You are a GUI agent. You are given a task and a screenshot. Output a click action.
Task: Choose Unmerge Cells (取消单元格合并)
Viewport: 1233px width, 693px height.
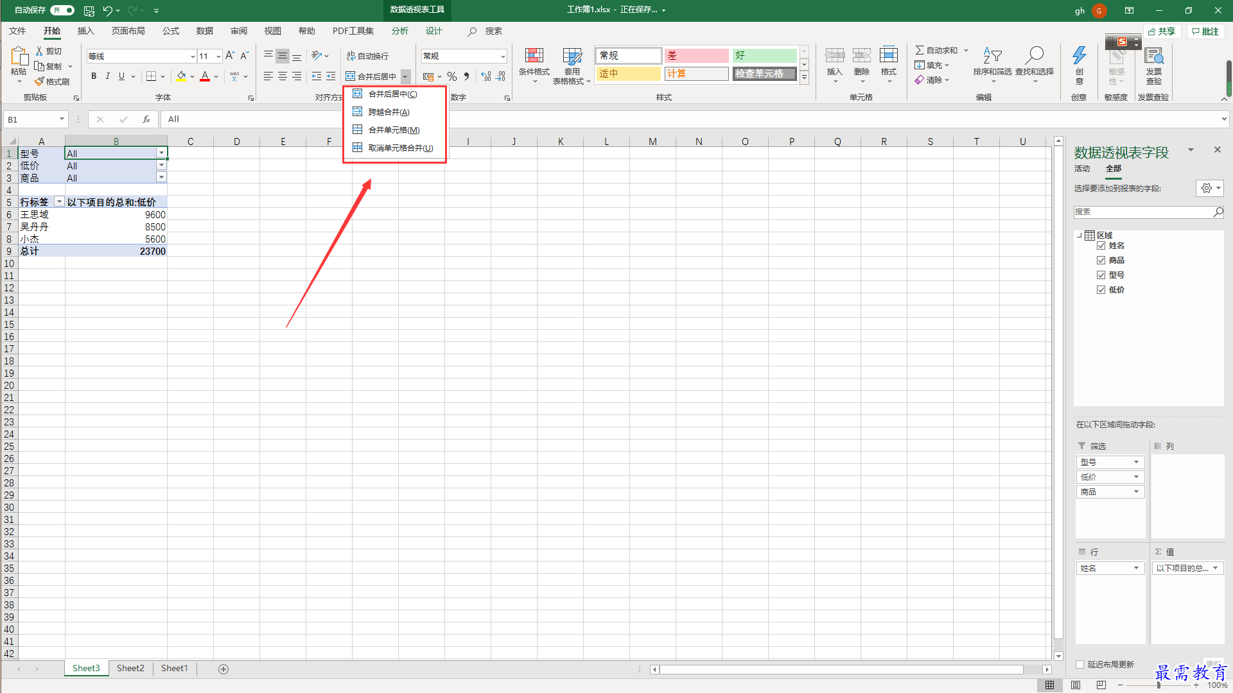pyautogui.click(x=394, y=148)
